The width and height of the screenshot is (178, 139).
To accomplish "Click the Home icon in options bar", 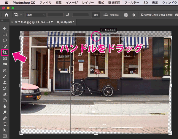I will [x=6, y=15].
